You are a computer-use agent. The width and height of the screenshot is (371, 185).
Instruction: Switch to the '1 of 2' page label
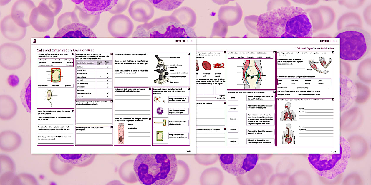coord(189,151)
